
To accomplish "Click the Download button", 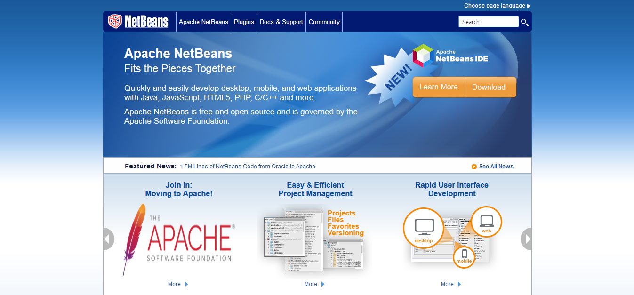I will [490, 87].
